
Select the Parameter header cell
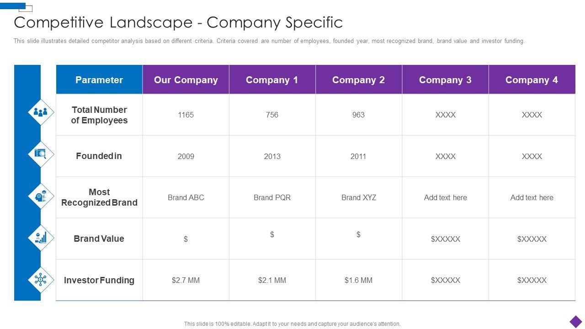pyautogui.click(x=99, y=80)
